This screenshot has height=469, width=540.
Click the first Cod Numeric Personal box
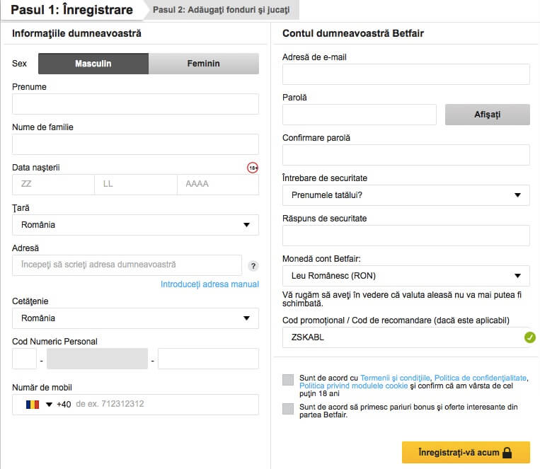24,359
